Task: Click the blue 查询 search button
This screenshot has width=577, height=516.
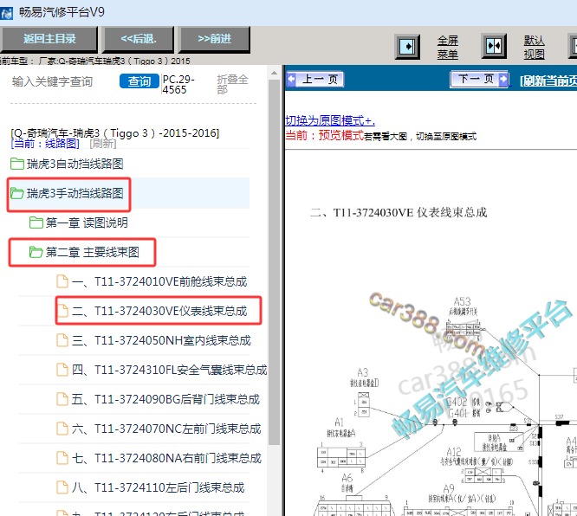Action: pyautogui.click(x=139, y=81)
